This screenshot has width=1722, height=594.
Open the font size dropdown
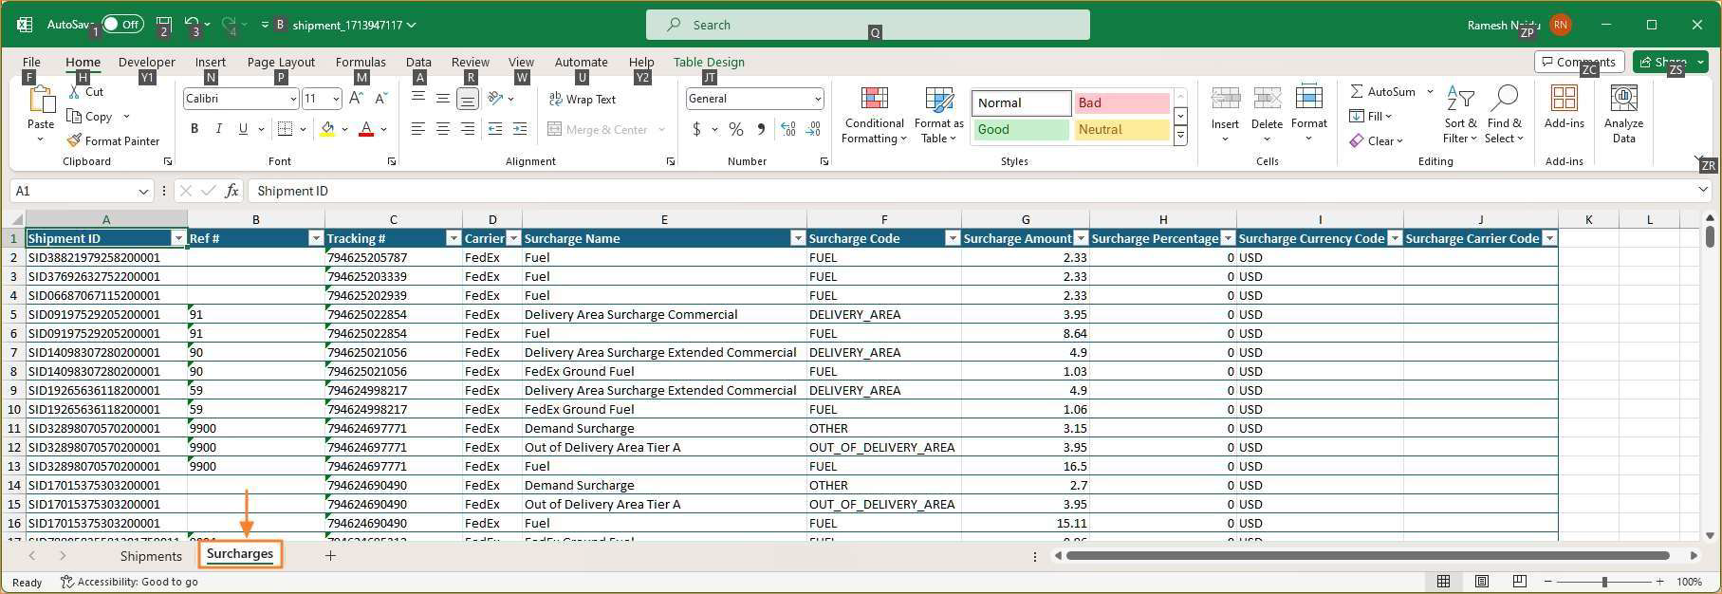point(336,99)
